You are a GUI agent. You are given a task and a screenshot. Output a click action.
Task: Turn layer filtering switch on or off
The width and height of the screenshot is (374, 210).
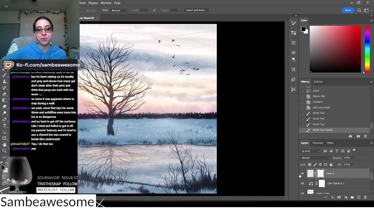(354, 150)
